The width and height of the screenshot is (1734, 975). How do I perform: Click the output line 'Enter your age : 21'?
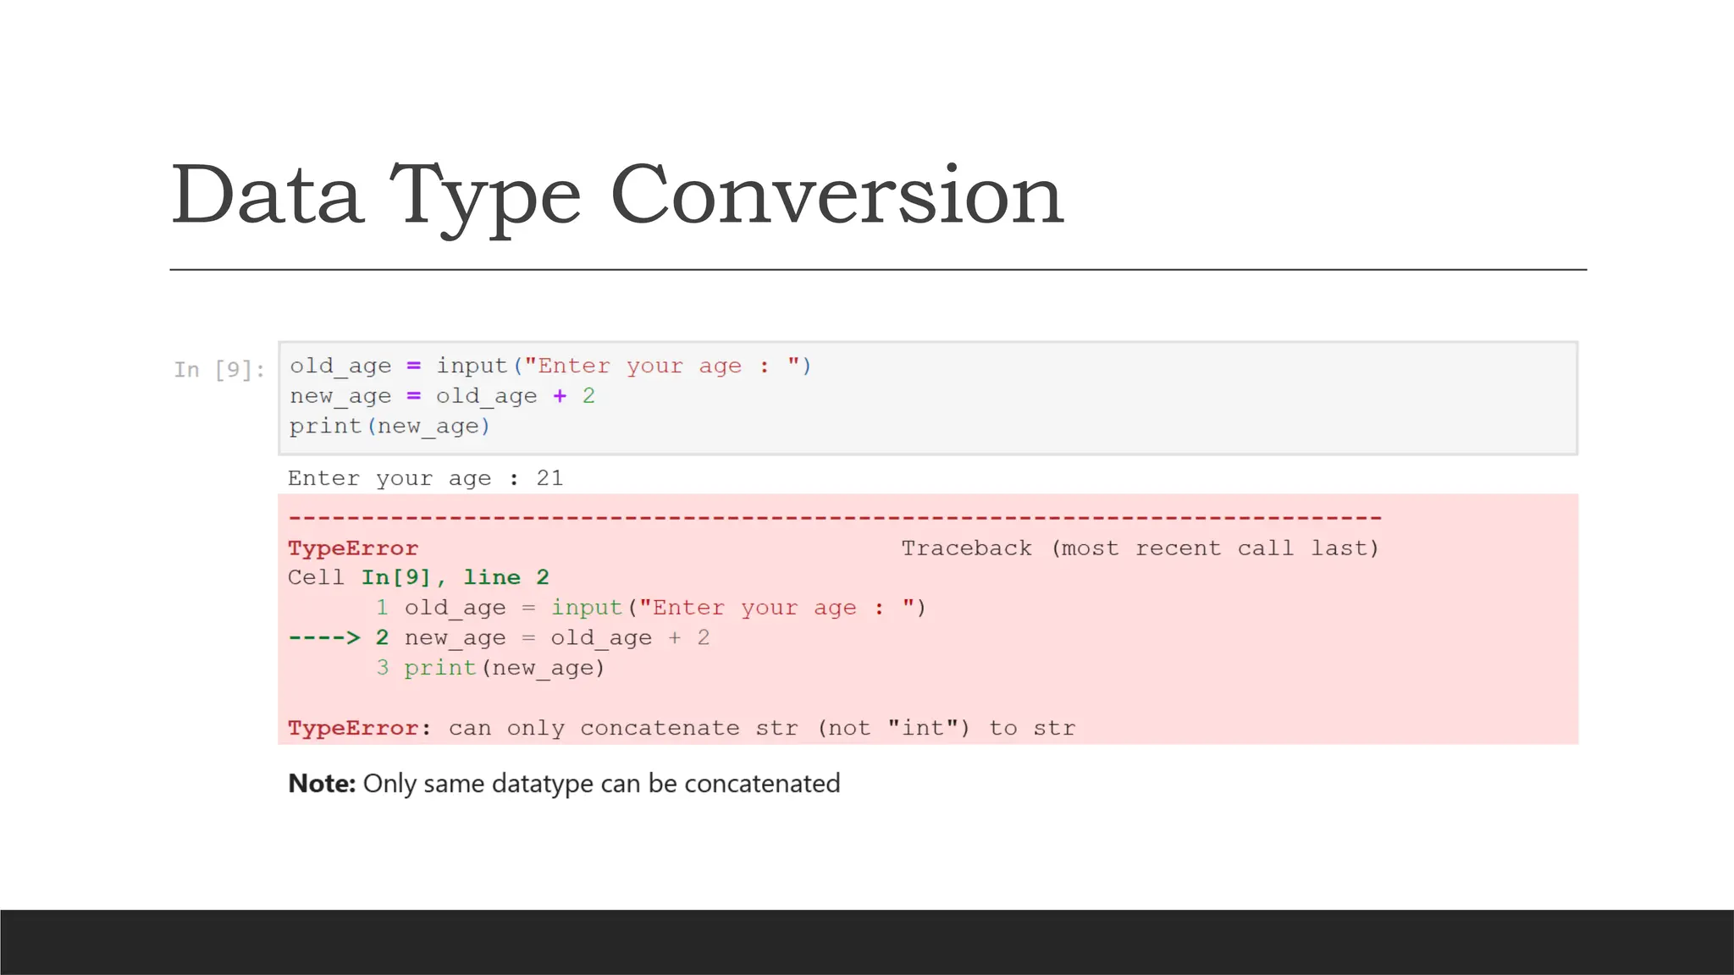tap(425, 478)
